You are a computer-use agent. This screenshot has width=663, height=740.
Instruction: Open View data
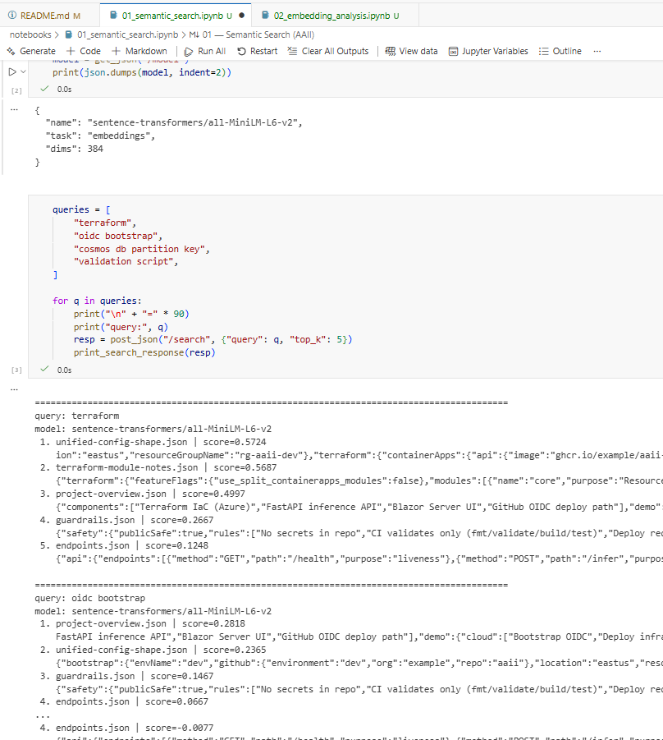coord(410,50)
